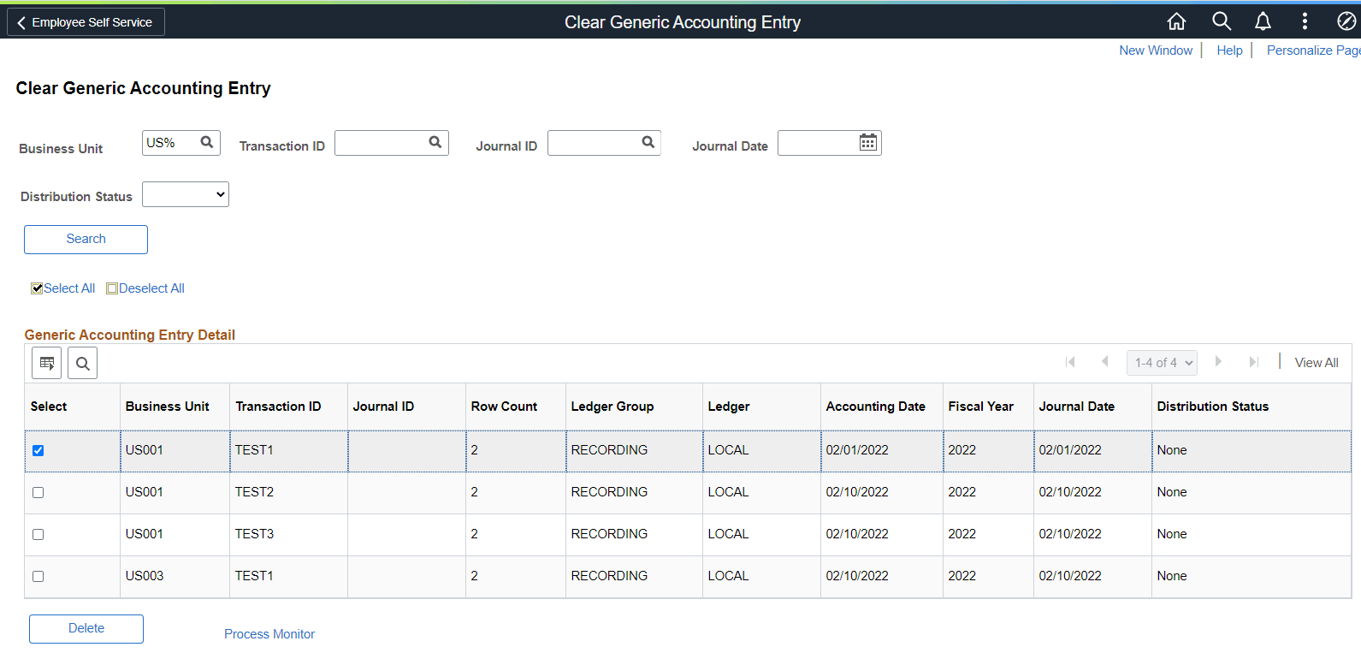Click the Select All link
The width and height of the screenshot is (1361, 653).
coord(69,288)
